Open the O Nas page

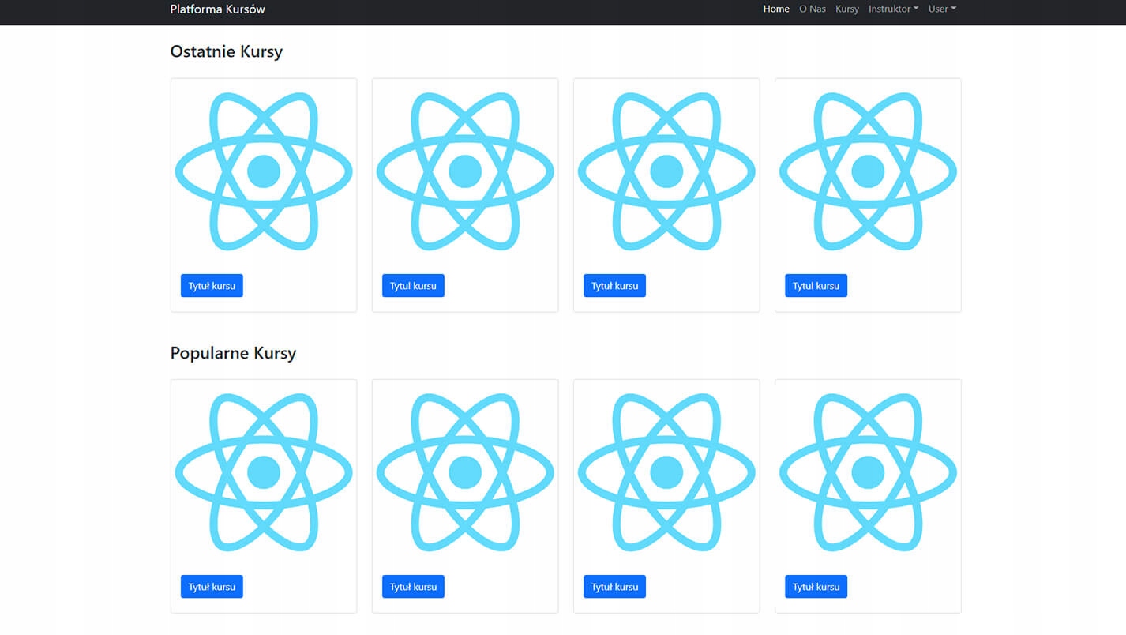coord(813,9)
